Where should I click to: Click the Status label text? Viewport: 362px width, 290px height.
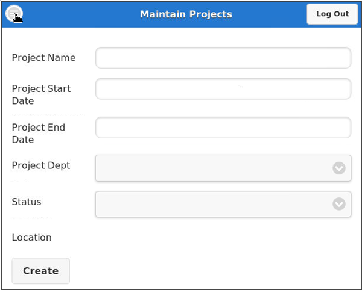point(27,202)
